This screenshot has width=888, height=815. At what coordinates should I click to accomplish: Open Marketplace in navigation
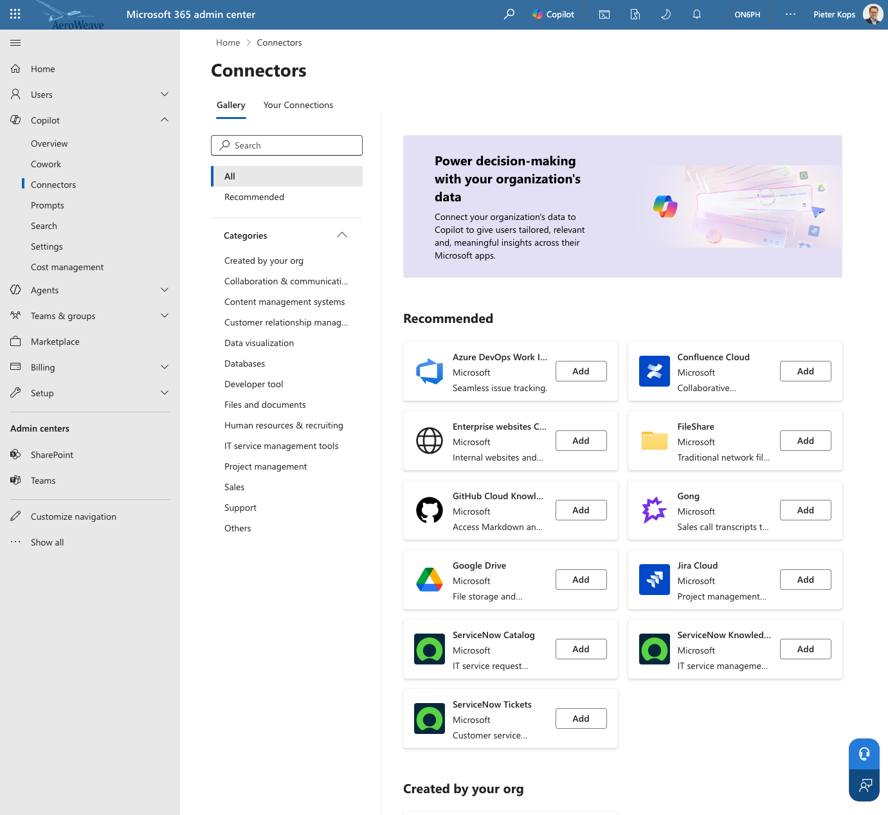(55, 342)
